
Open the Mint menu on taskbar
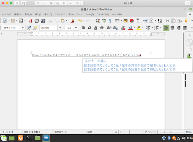[4, 138]
